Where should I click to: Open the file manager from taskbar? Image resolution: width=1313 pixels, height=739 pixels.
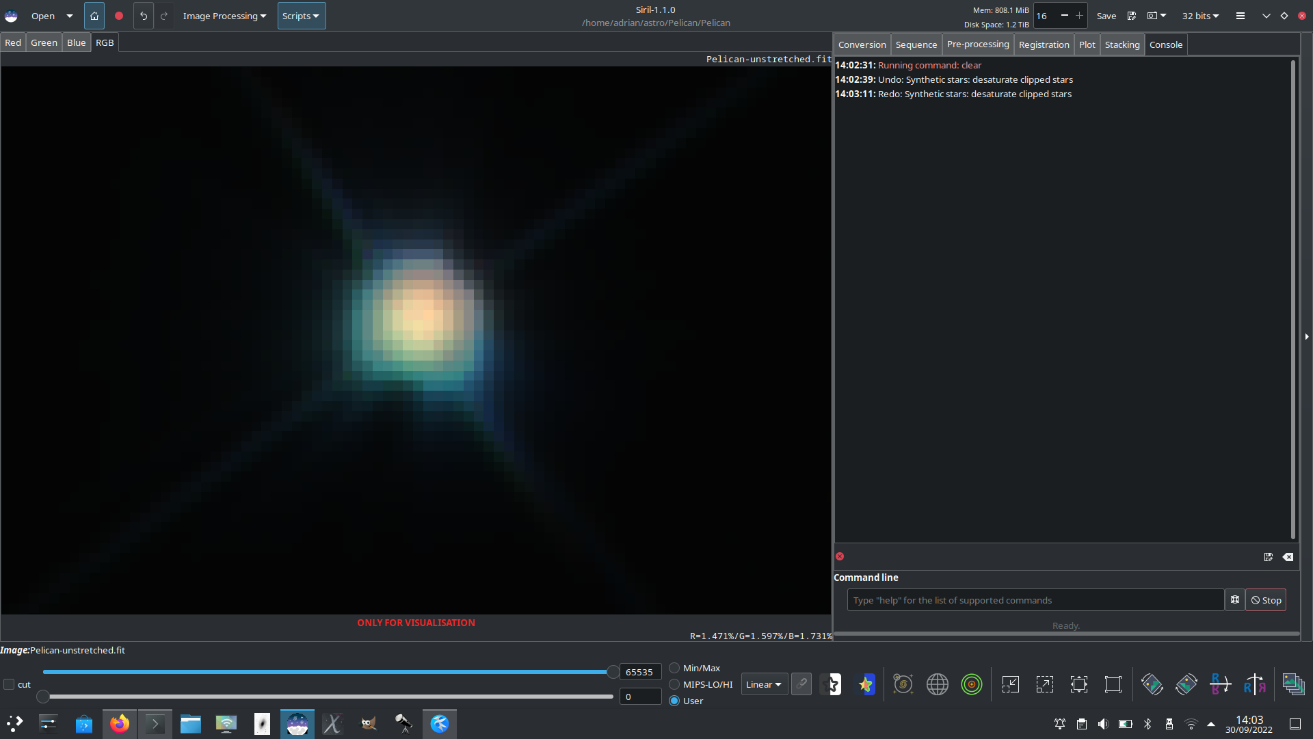(191, 723)
